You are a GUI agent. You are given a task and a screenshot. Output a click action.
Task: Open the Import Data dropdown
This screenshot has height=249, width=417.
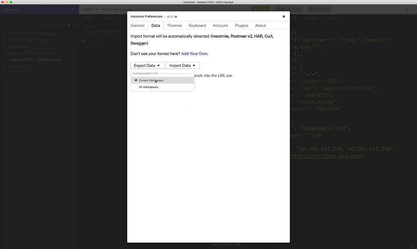[183, 65]
